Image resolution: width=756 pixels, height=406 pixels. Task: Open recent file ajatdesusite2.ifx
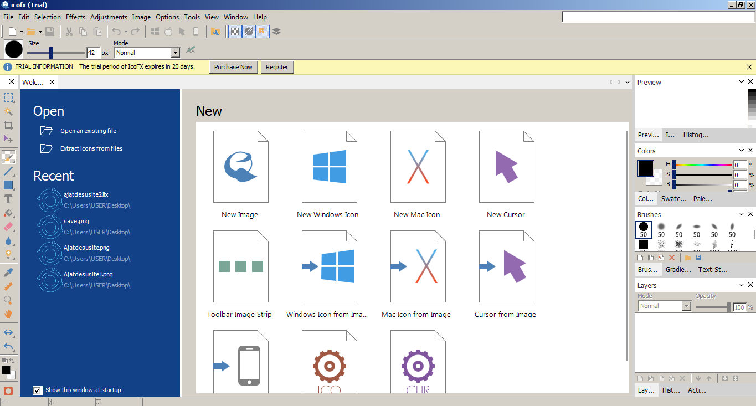click(86, 194)
